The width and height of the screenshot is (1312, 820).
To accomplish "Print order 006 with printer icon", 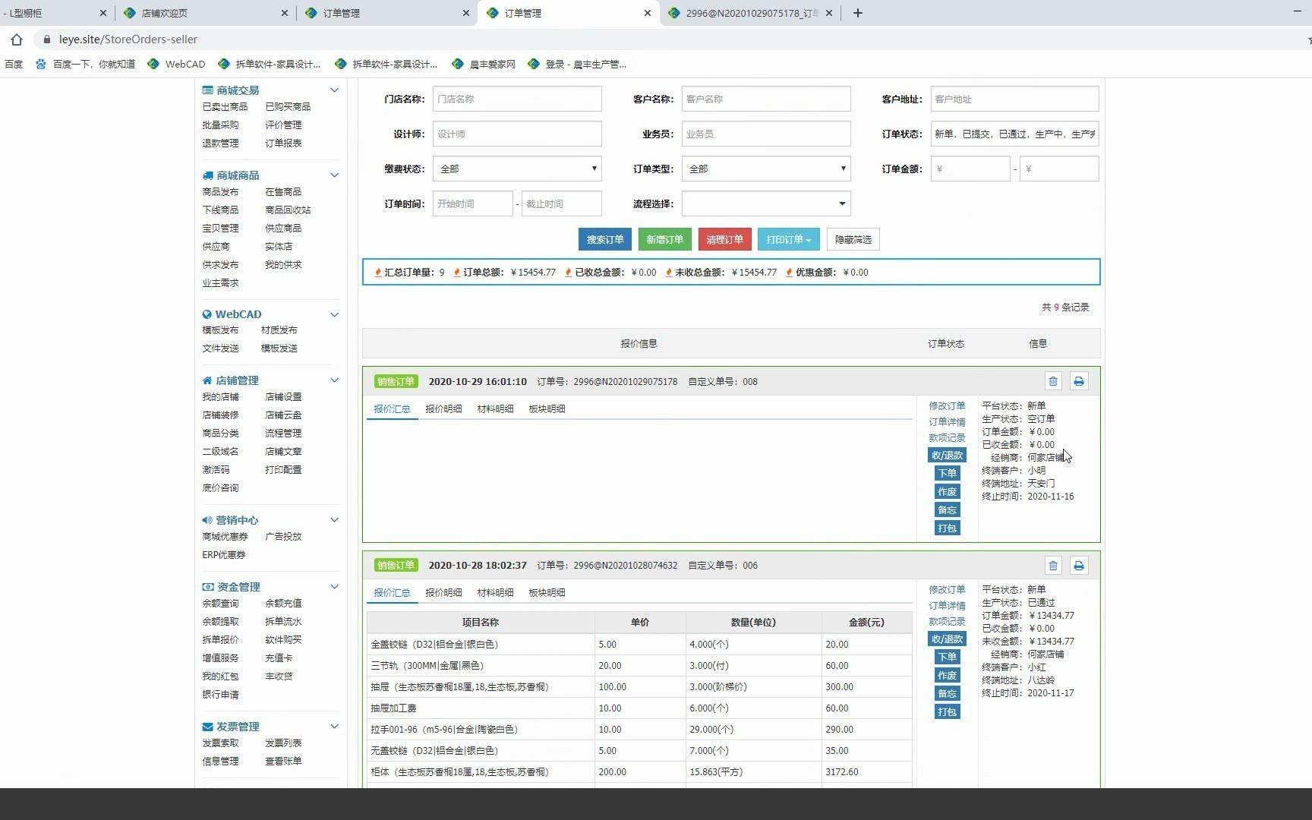I will coord(1079,565).
